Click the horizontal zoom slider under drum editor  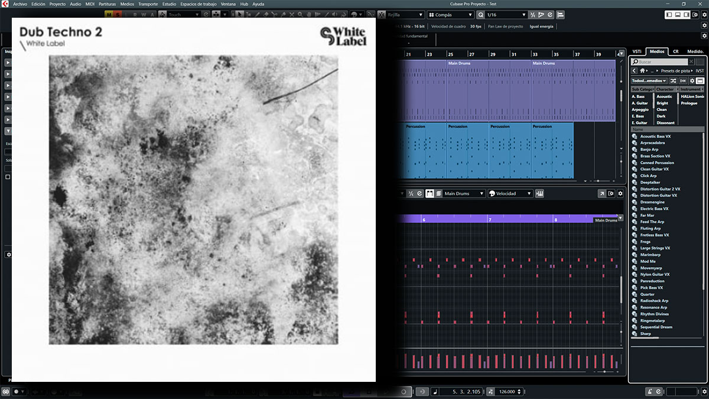click(x=604, y=372)
